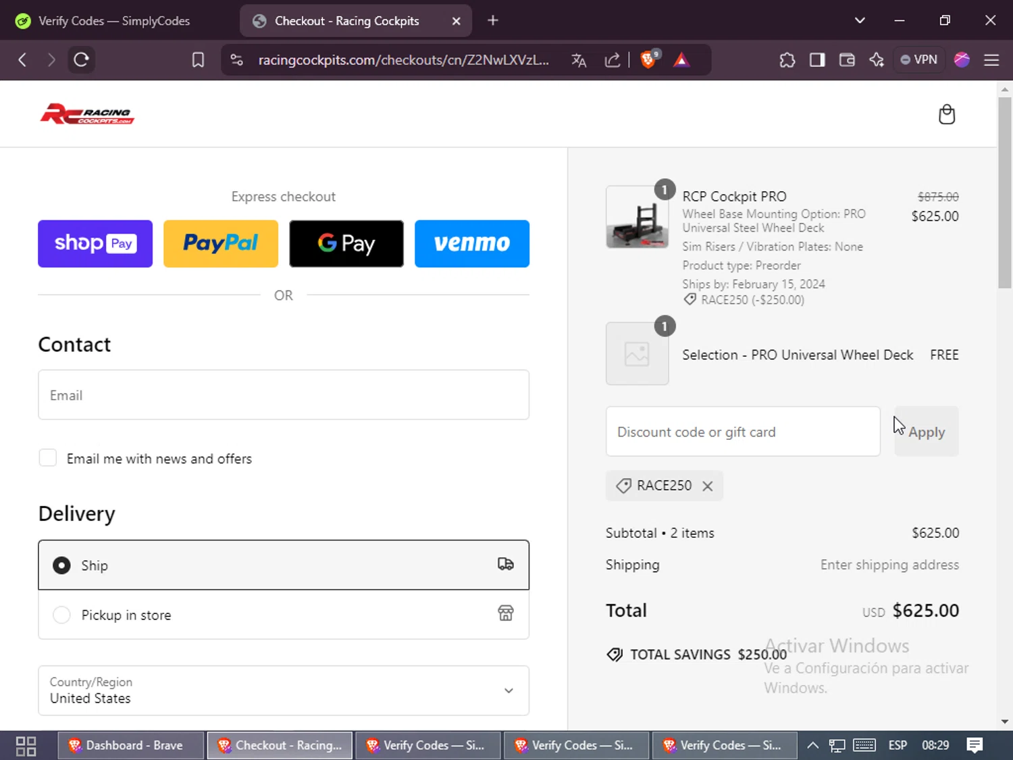Open the browser extensions puzzle icon
Viewport: 1013px width, 760px height.
point(787,60)
